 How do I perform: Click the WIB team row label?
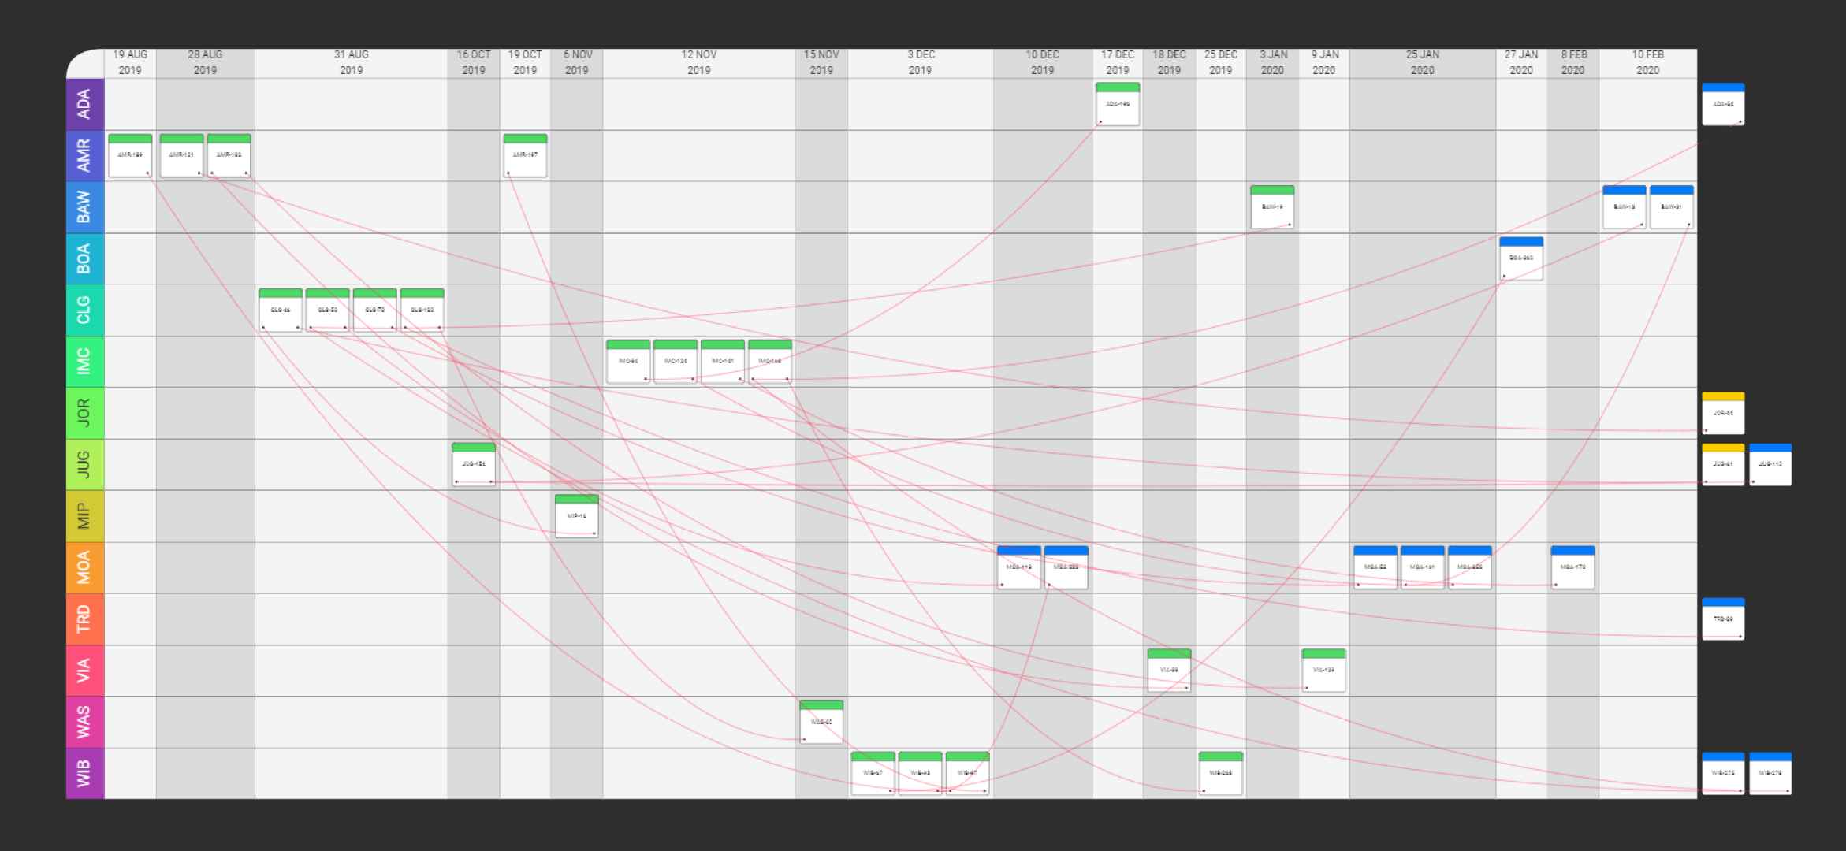[85, 774]
